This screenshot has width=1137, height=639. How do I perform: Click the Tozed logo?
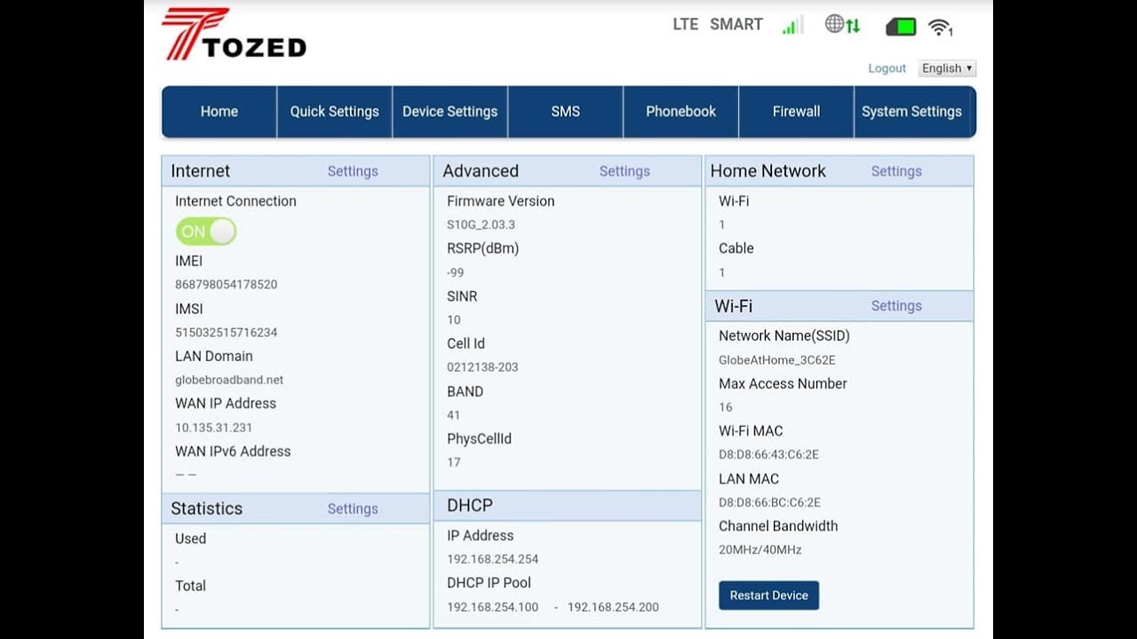tap(234, 35)
